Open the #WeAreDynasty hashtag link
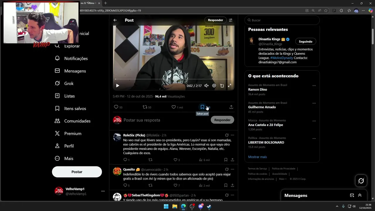Viewport: 375px width, 211px height. click(282, 58)
